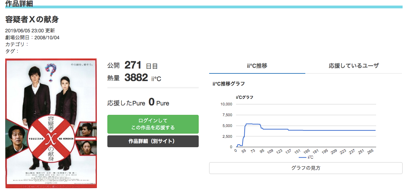The width and height of the screenshot is (404, 190).
Task: Click the 7,500 y-axis label
Action: click(x=228, y=115)
